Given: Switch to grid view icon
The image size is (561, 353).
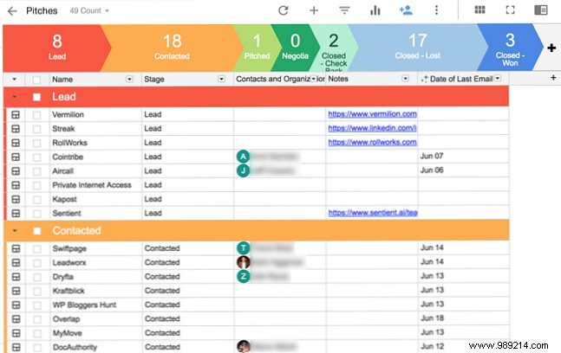Looking at the screenshot, I should [x=479, y=10].
